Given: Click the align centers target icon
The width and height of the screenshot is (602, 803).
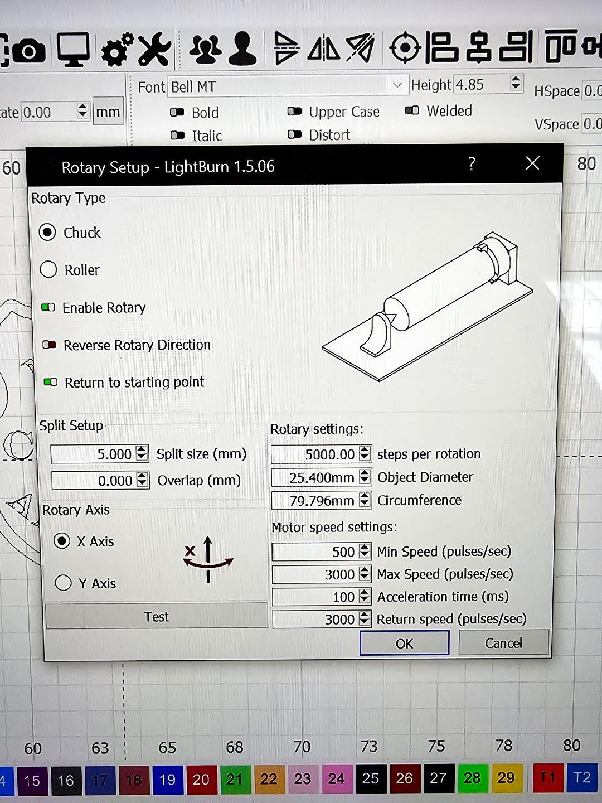Looking at the screenshot, I should [405, 49].
